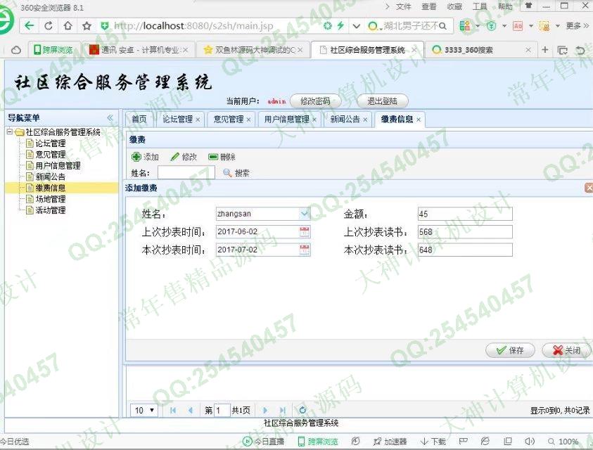Go to next page in pager
The width and height of the screenshot is (593, 450).
coord(264,411)
